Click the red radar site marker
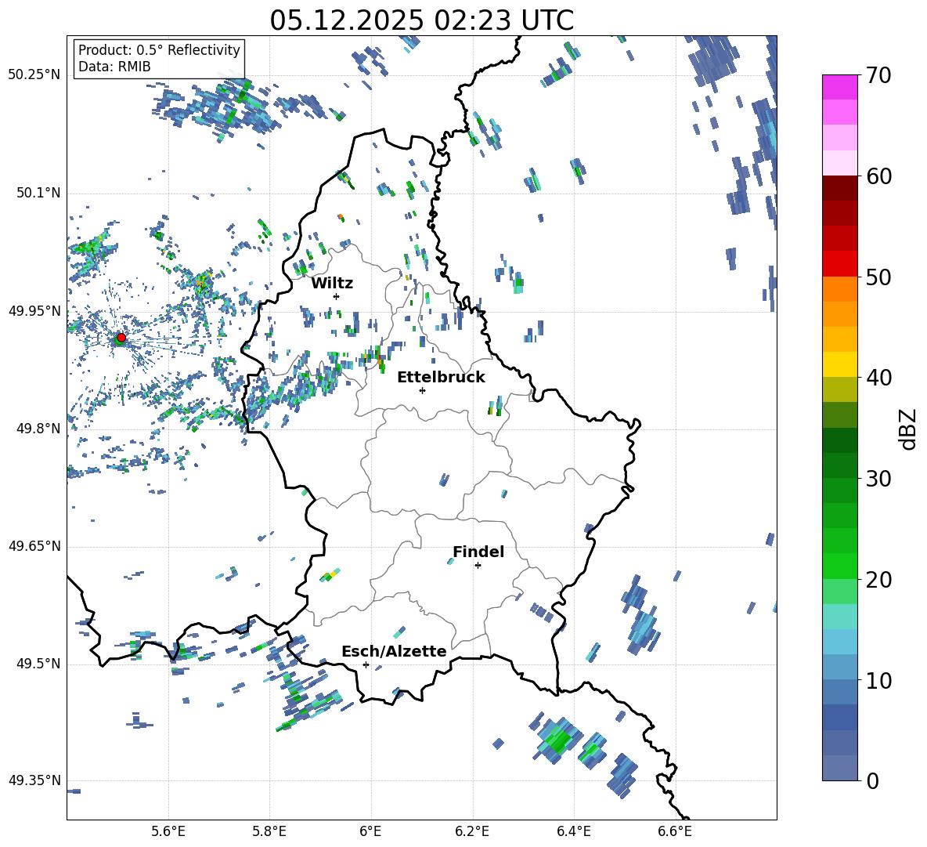 (121, 337)
